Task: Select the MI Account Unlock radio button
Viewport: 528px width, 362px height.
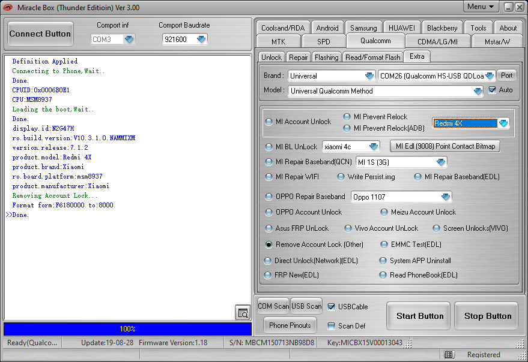Action: tap(269, 122)
